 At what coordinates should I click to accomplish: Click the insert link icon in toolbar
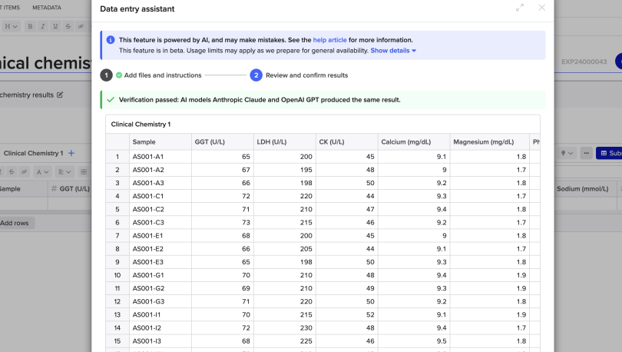click(81, 26)
